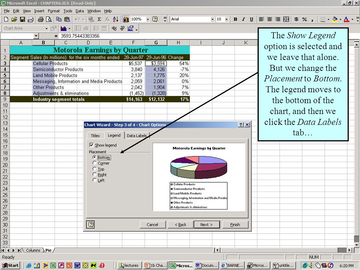This screenshot has height=270, width=360.
Task: Switch to the Columns sheet tab
Action: (33, 250)
